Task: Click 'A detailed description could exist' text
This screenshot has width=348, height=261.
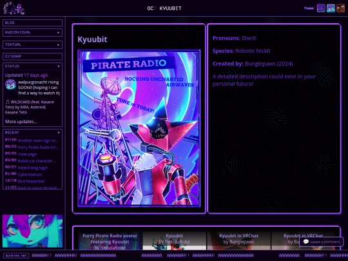Action: pos(264,80)
